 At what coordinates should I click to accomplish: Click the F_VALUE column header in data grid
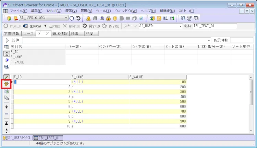[158, 77]
